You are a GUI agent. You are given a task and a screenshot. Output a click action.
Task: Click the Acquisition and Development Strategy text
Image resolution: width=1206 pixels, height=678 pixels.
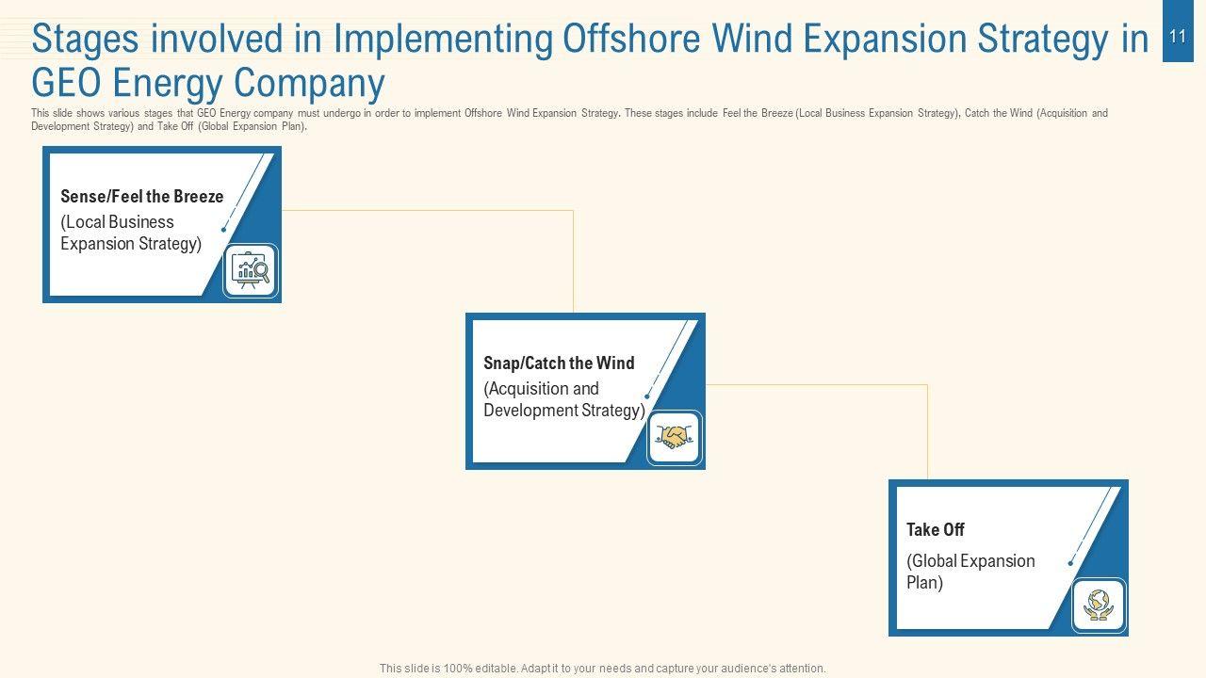(563, 399)
